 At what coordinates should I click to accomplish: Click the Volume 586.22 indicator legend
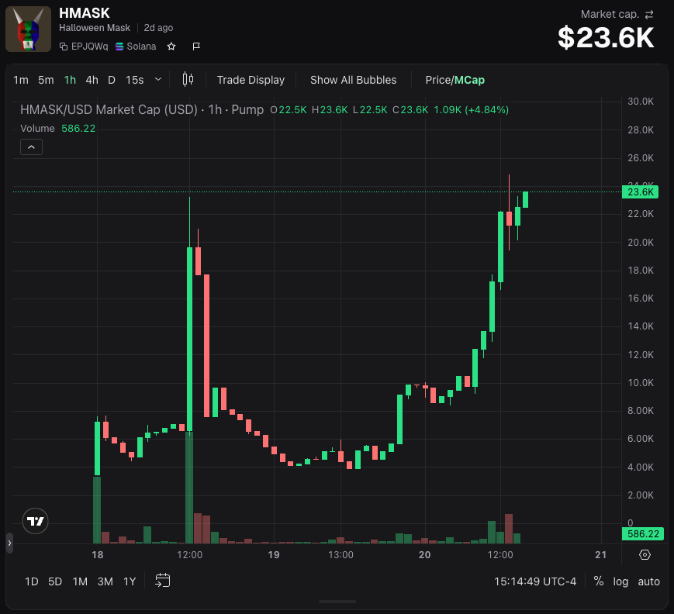(57, 129)
